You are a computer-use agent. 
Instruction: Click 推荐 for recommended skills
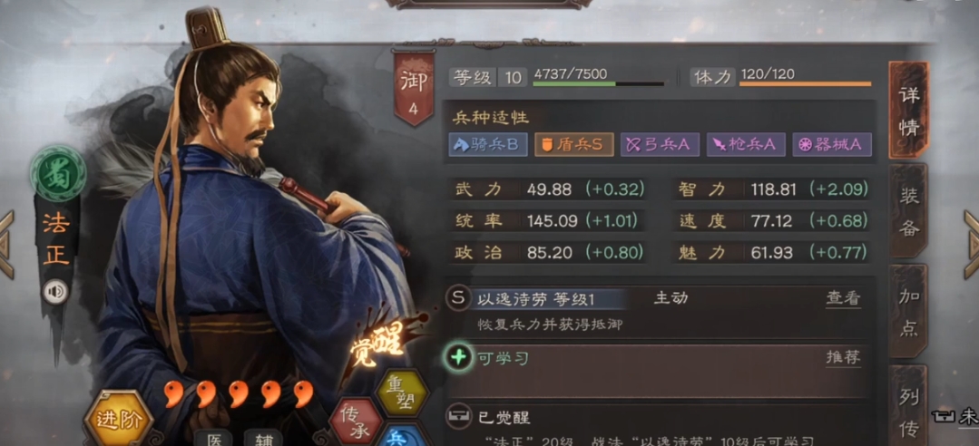click(x=844, y=357)
